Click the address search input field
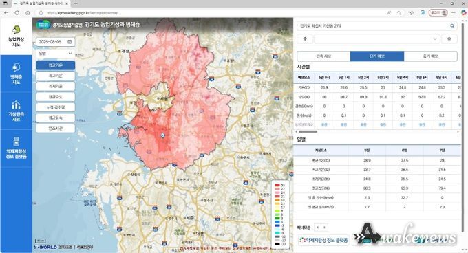 click(x=373, y=26)
